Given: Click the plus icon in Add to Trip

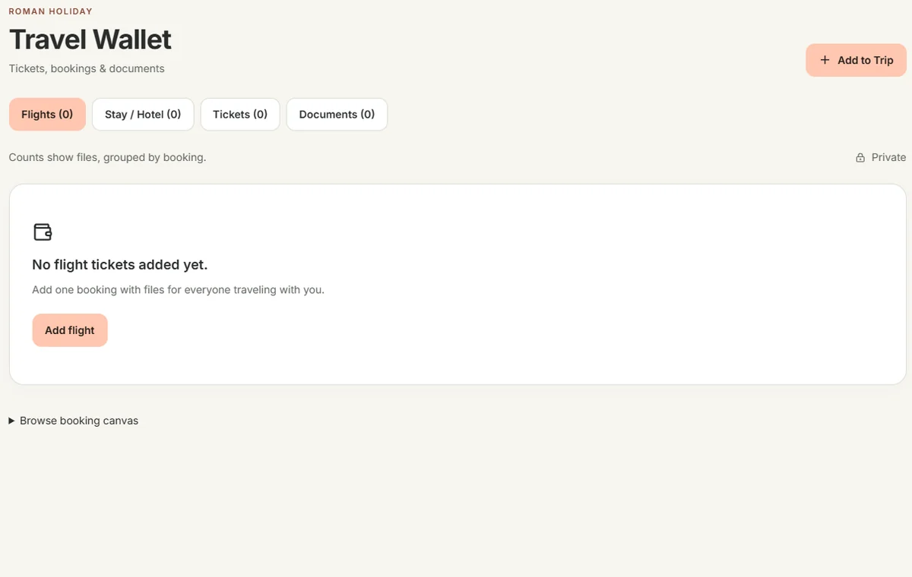Looking at the screenshot, I should click(x=825, y=60).
